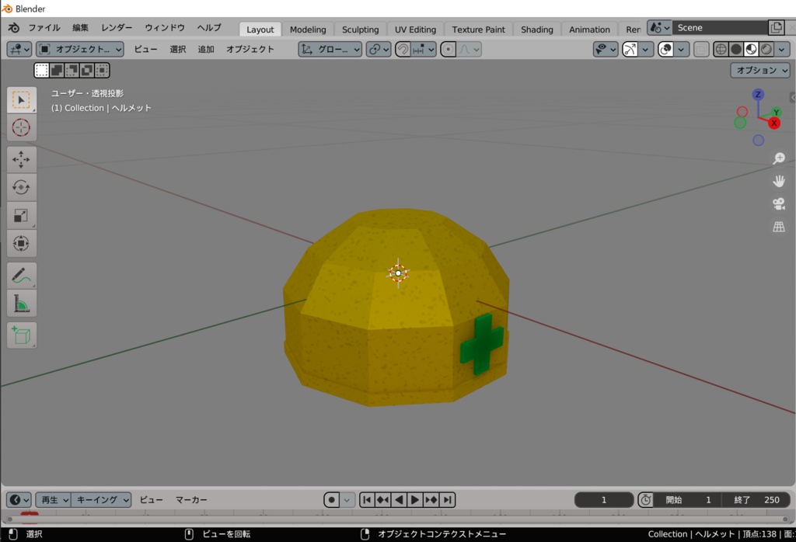The image size is (796, 542).
Task: Click the camera view icon in the viewport
Action: (779, 203)
